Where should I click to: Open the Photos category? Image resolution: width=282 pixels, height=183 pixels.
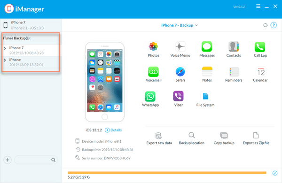[153, 49]
